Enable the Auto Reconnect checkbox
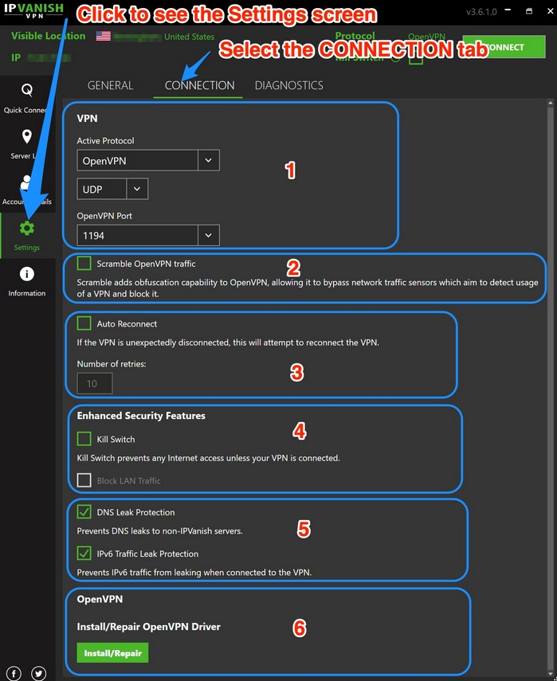Viewport: 557px width, 681px height. point(84,323)
